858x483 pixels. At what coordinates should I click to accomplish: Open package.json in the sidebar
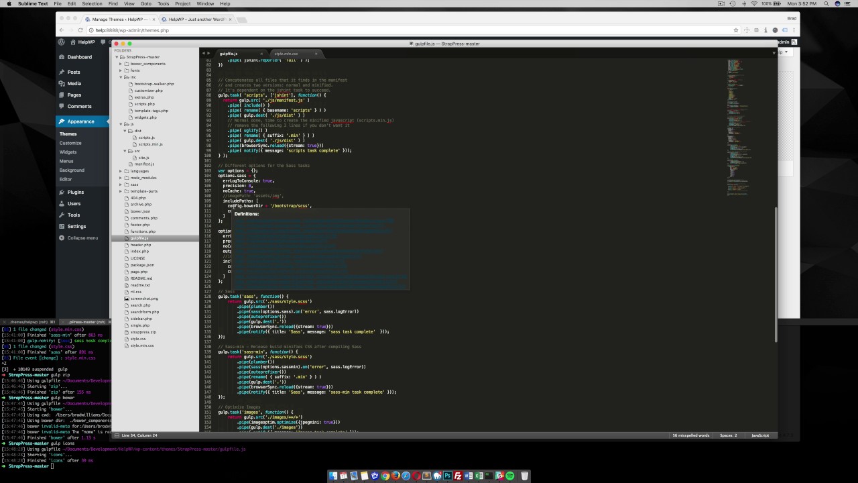(x=142, y=265)
